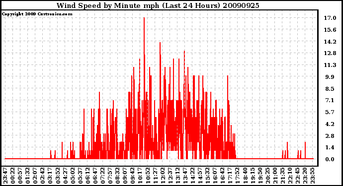Select the 06:12 time label
The height and width of the screenshot is (186, 343).
coord(87,176)
